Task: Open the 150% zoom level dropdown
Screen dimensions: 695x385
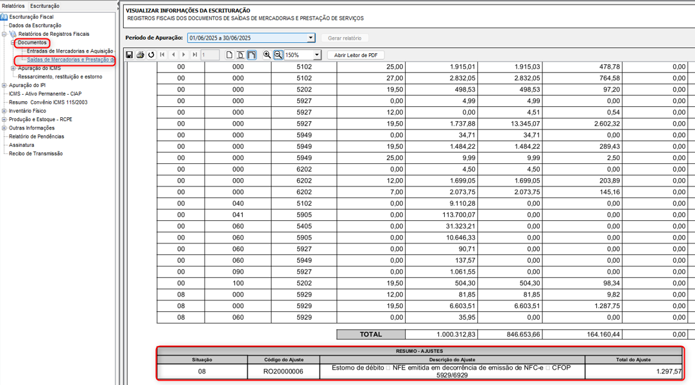Action: pyautogui.click(x=316, y=55)
